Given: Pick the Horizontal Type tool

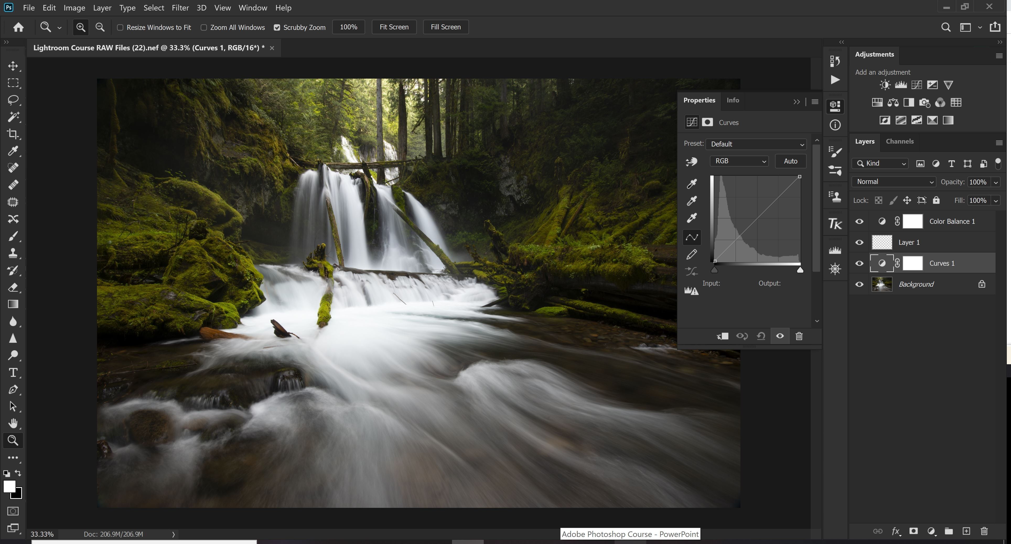Looking at the screenshot, I should coord(13,372).
